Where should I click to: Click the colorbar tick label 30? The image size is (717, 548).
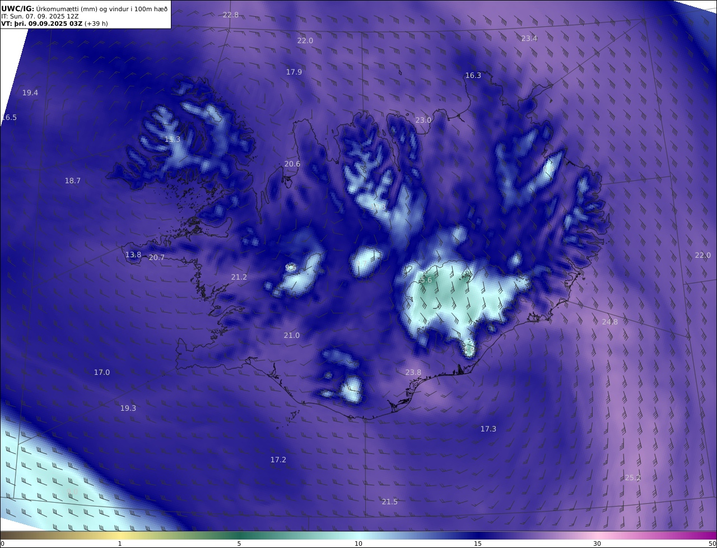coord(597,544)
